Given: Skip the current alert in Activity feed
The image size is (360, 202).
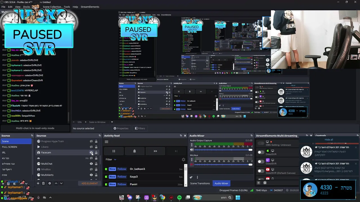Looking at the screenshot, I should 155,151.
